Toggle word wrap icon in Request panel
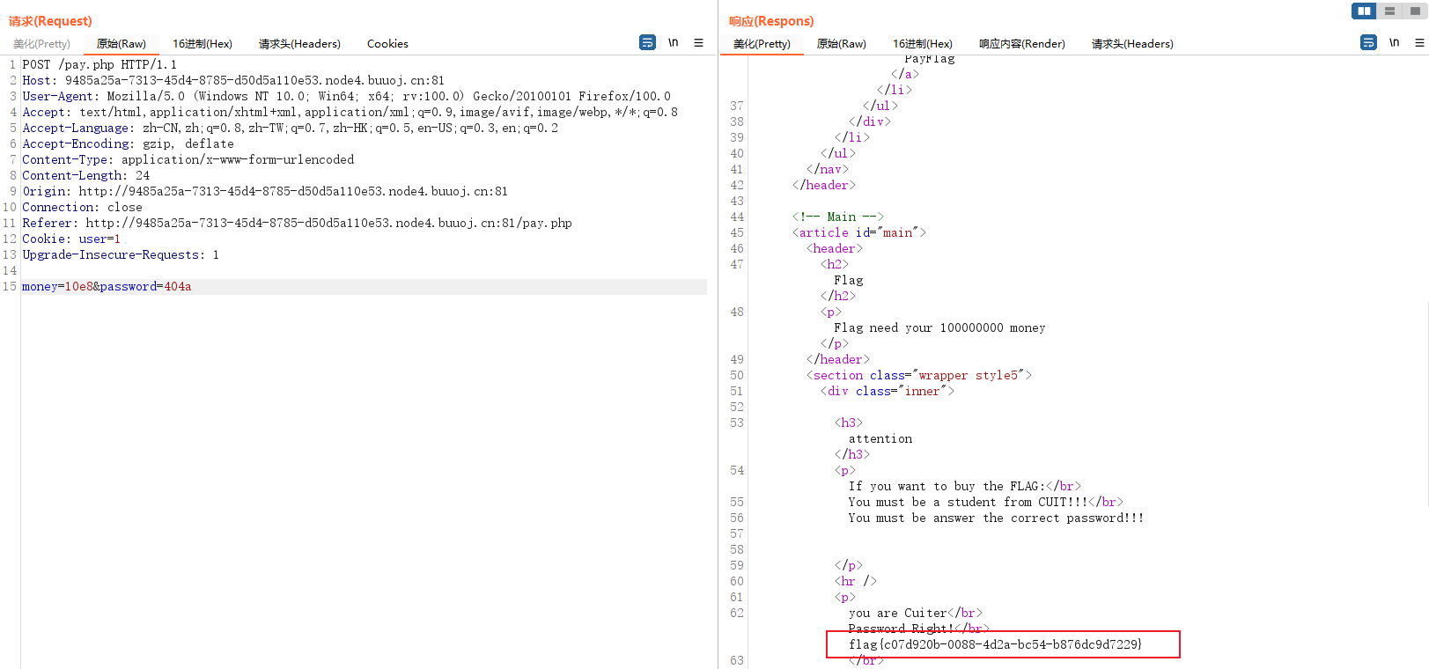The width and height of the screenshot is (1429, 669). pyautogui.click(x=647, y=42)
